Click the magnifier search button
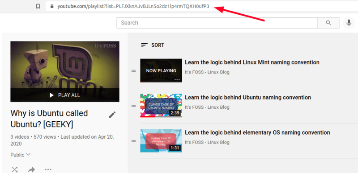358x173 pixels. pos(328,23)
